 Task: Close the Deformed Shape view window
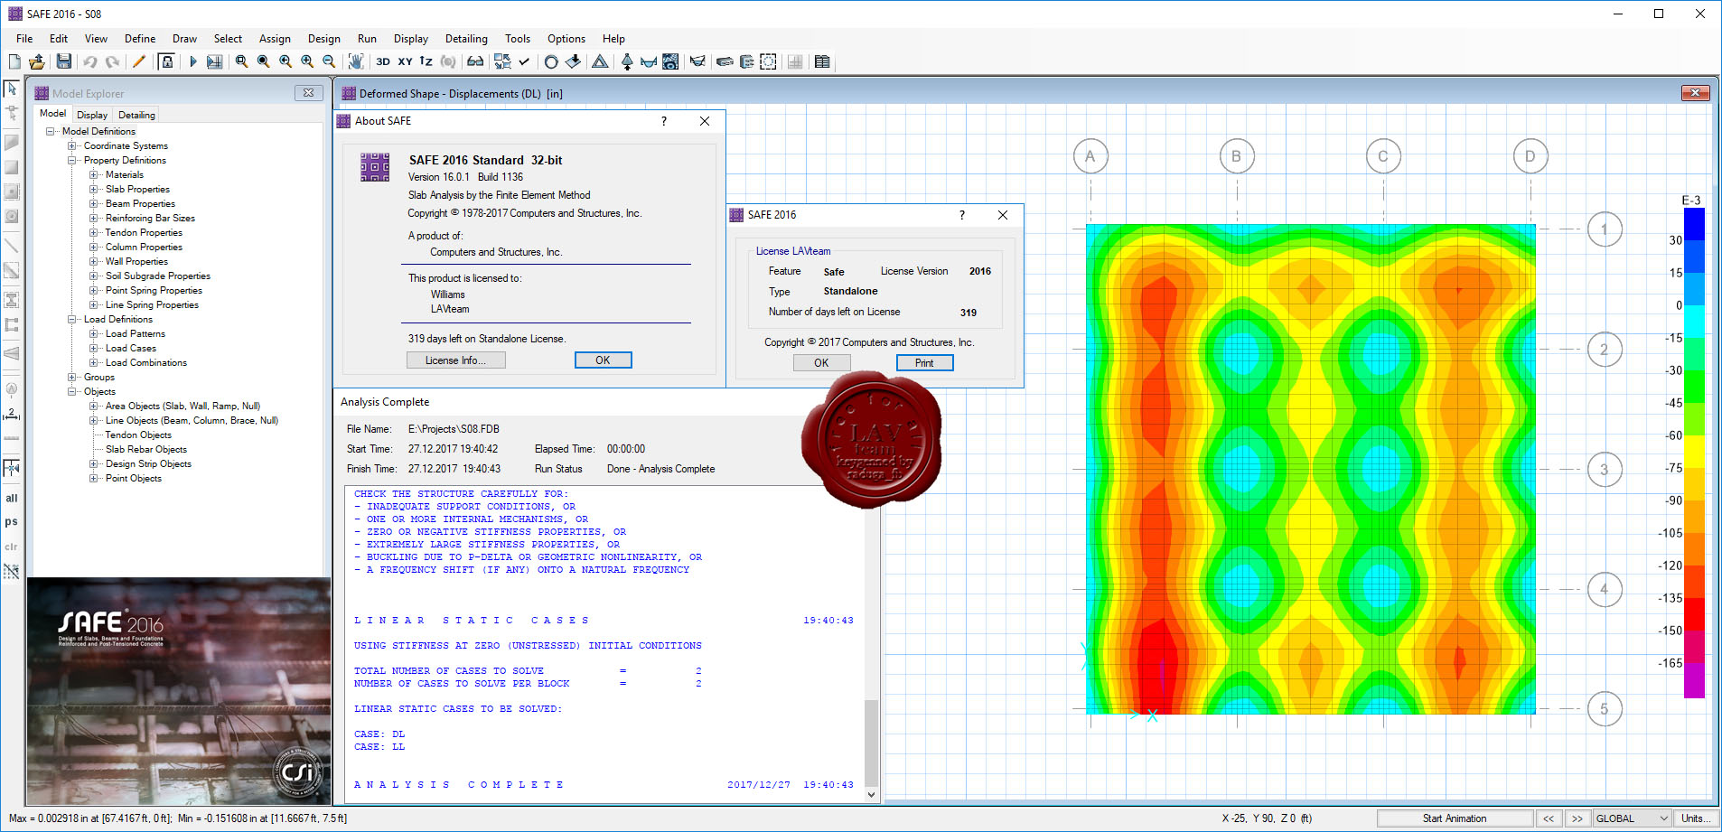1695,93
